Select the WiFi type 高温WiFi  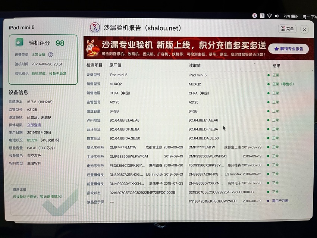point(34,163)
